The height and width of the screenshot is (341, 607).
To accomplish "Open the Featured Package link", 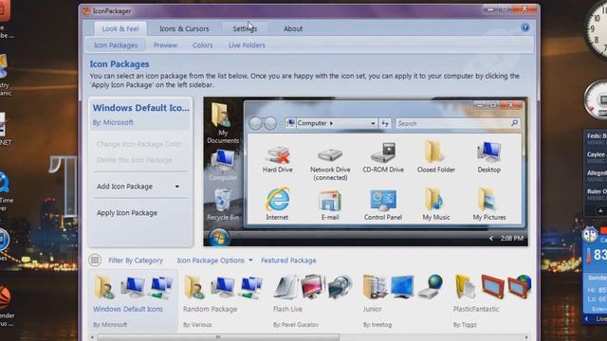I will pos(288,260).
